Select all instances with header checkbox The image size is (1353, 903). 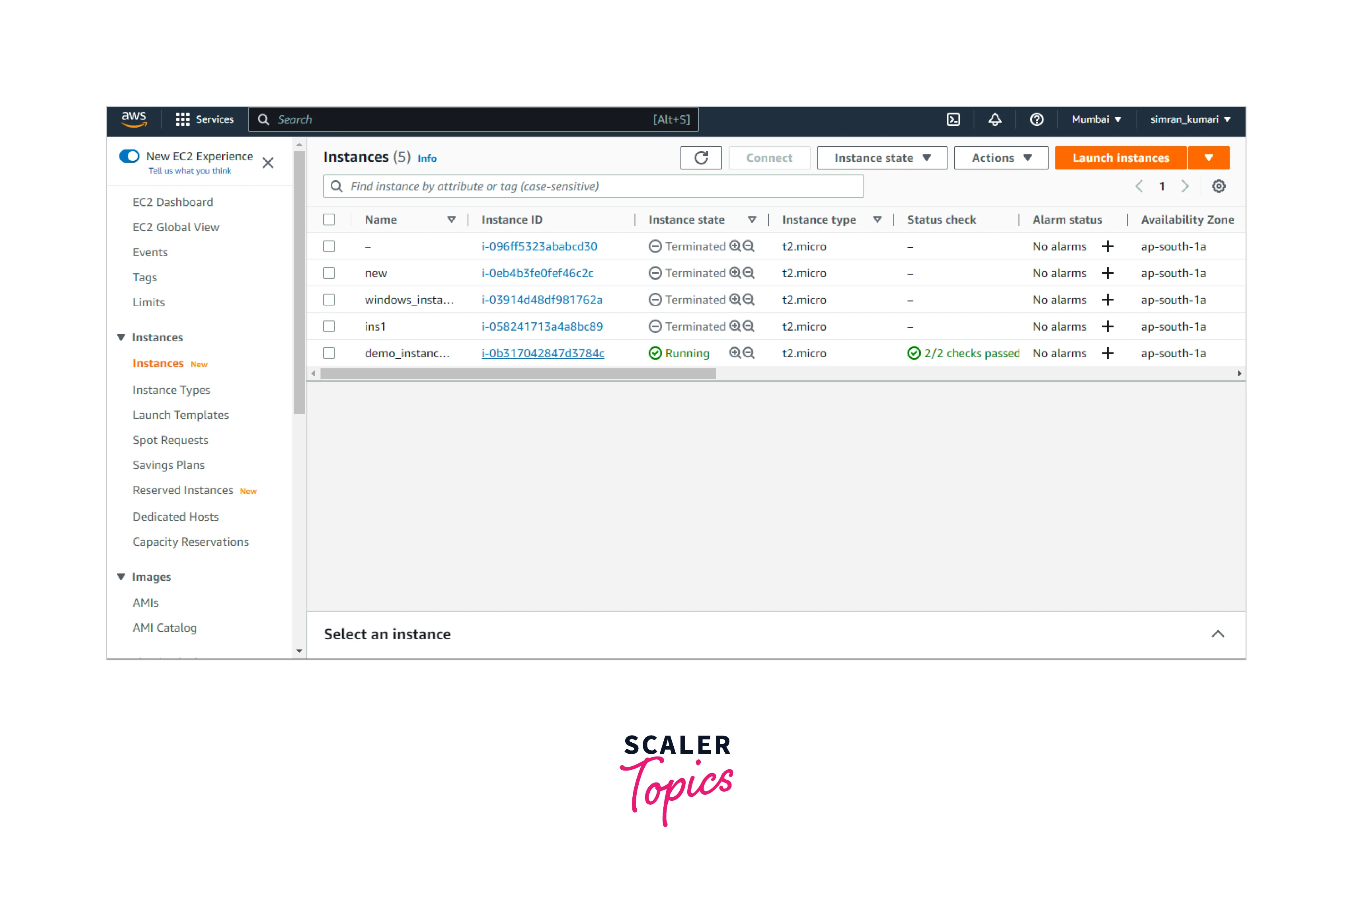point(329,220)
